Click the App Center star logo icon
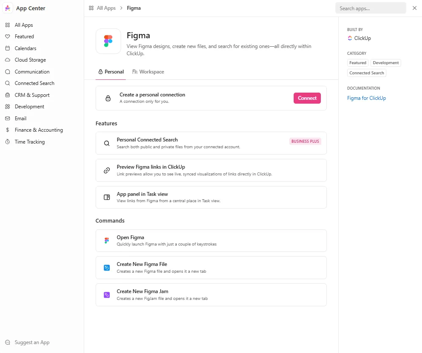The width and height of the screenshot is (422, 353). pyautogui.click(x=8, y=8)
